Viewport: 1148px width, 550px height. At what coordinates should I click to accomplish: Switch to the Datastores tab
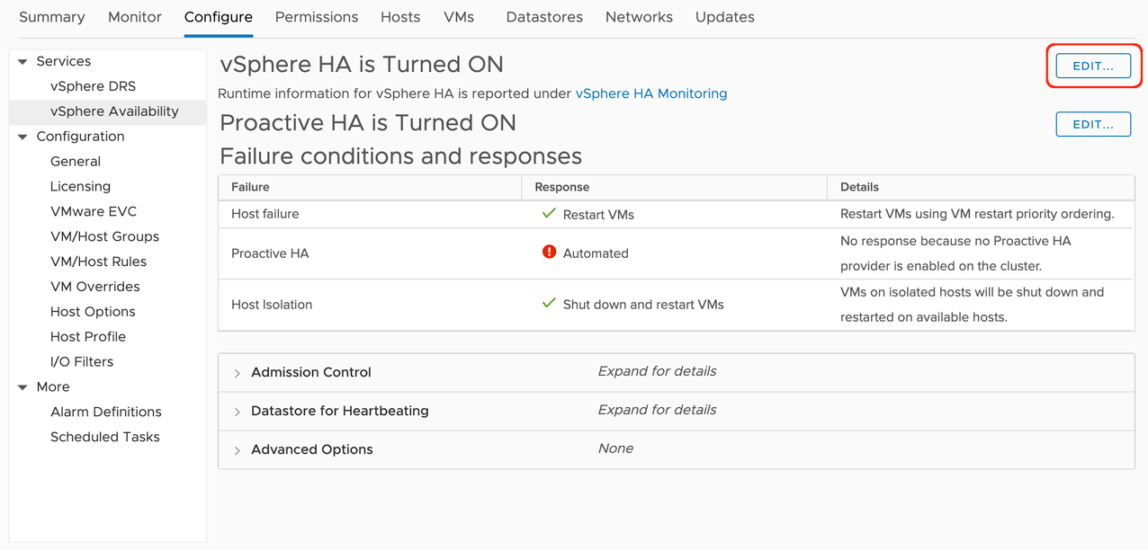click(543, 16)
